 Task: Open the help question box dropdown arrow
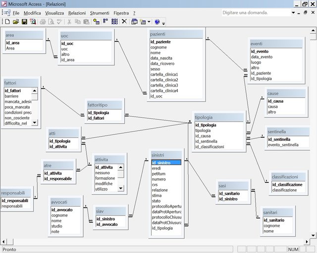(x=293, y=13)
